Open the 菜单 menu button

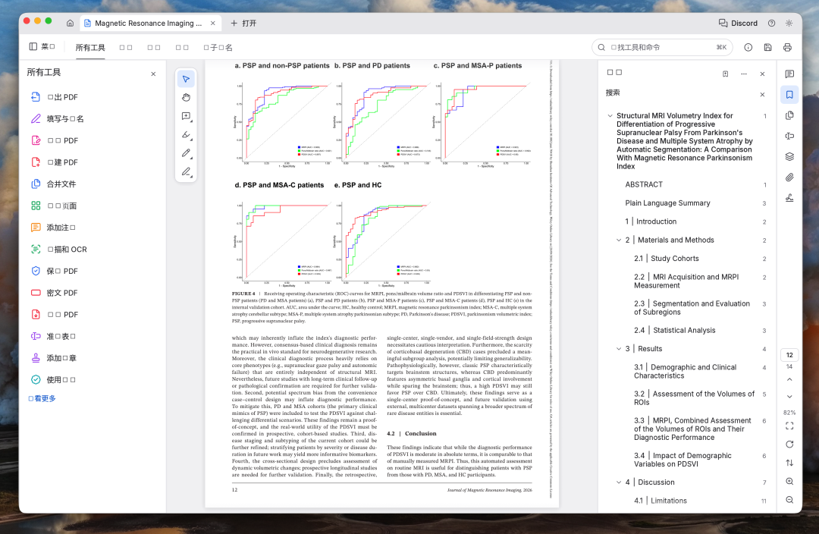tap(42, 46)
